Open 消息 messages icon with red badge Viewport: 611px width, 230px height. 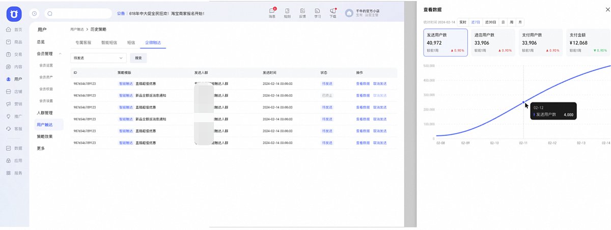click(272, 13)
